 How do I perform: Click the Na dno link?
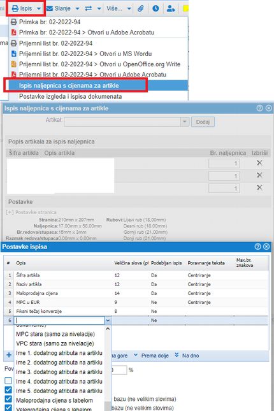pos(187,356)
